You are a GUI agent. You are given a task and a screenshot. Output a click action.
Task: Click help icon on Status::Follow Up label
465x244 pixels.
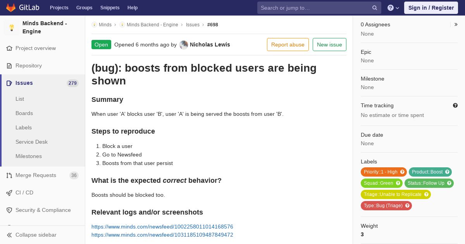[x=449, y=183]
